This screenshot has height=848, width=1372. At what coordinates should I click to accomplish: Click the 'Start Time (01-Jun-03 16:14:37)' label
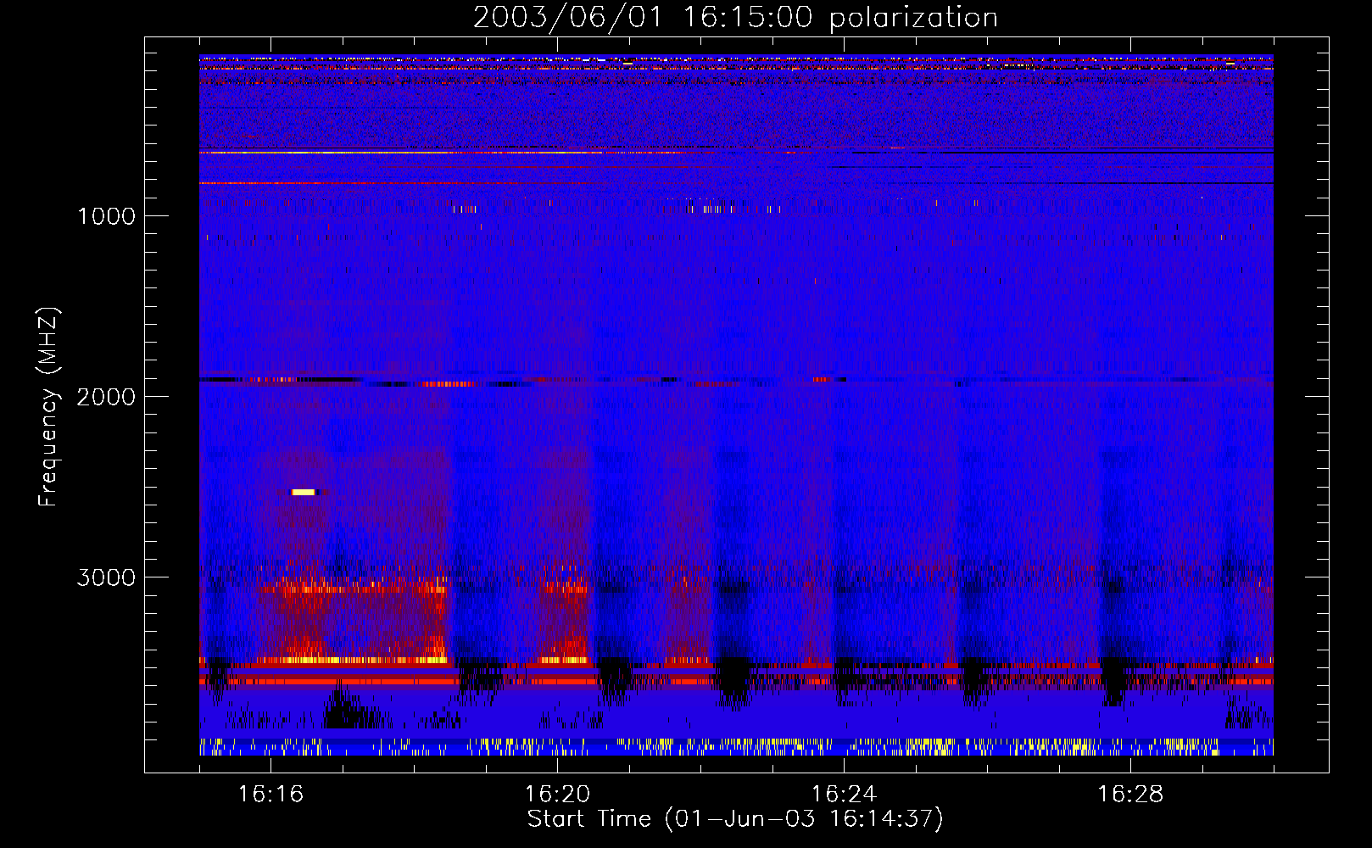click(735, 819)
